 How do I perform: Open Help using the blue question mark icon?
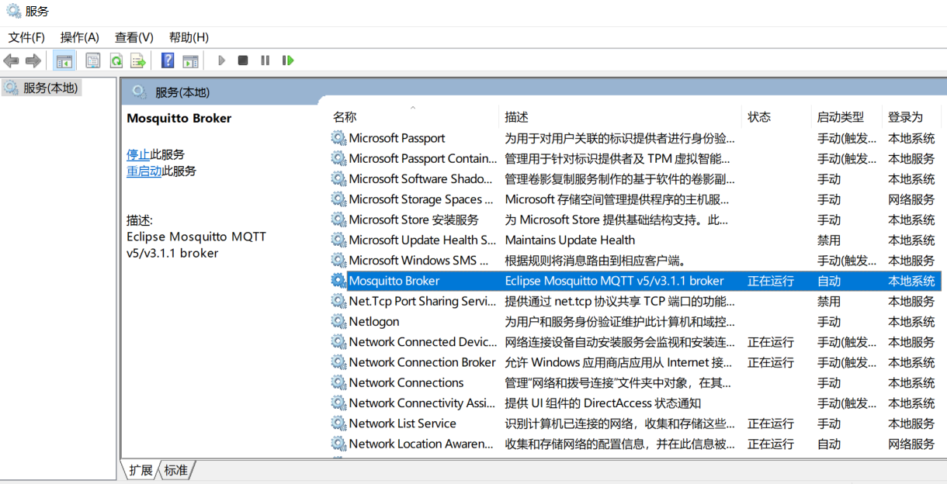(167, 60)
